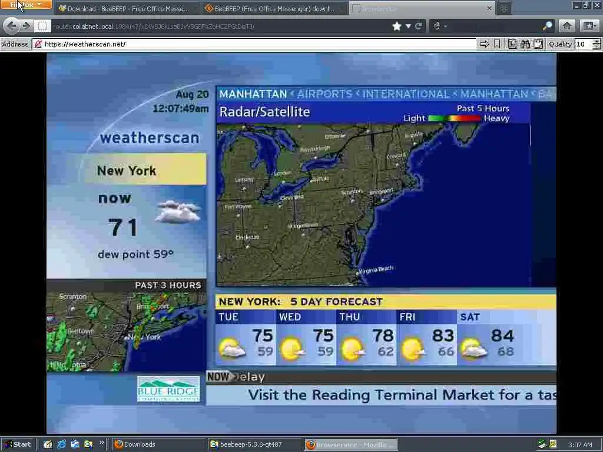603x452 pixels.
Task: Open the Windows Start menu
Action: tap(18, 444)
